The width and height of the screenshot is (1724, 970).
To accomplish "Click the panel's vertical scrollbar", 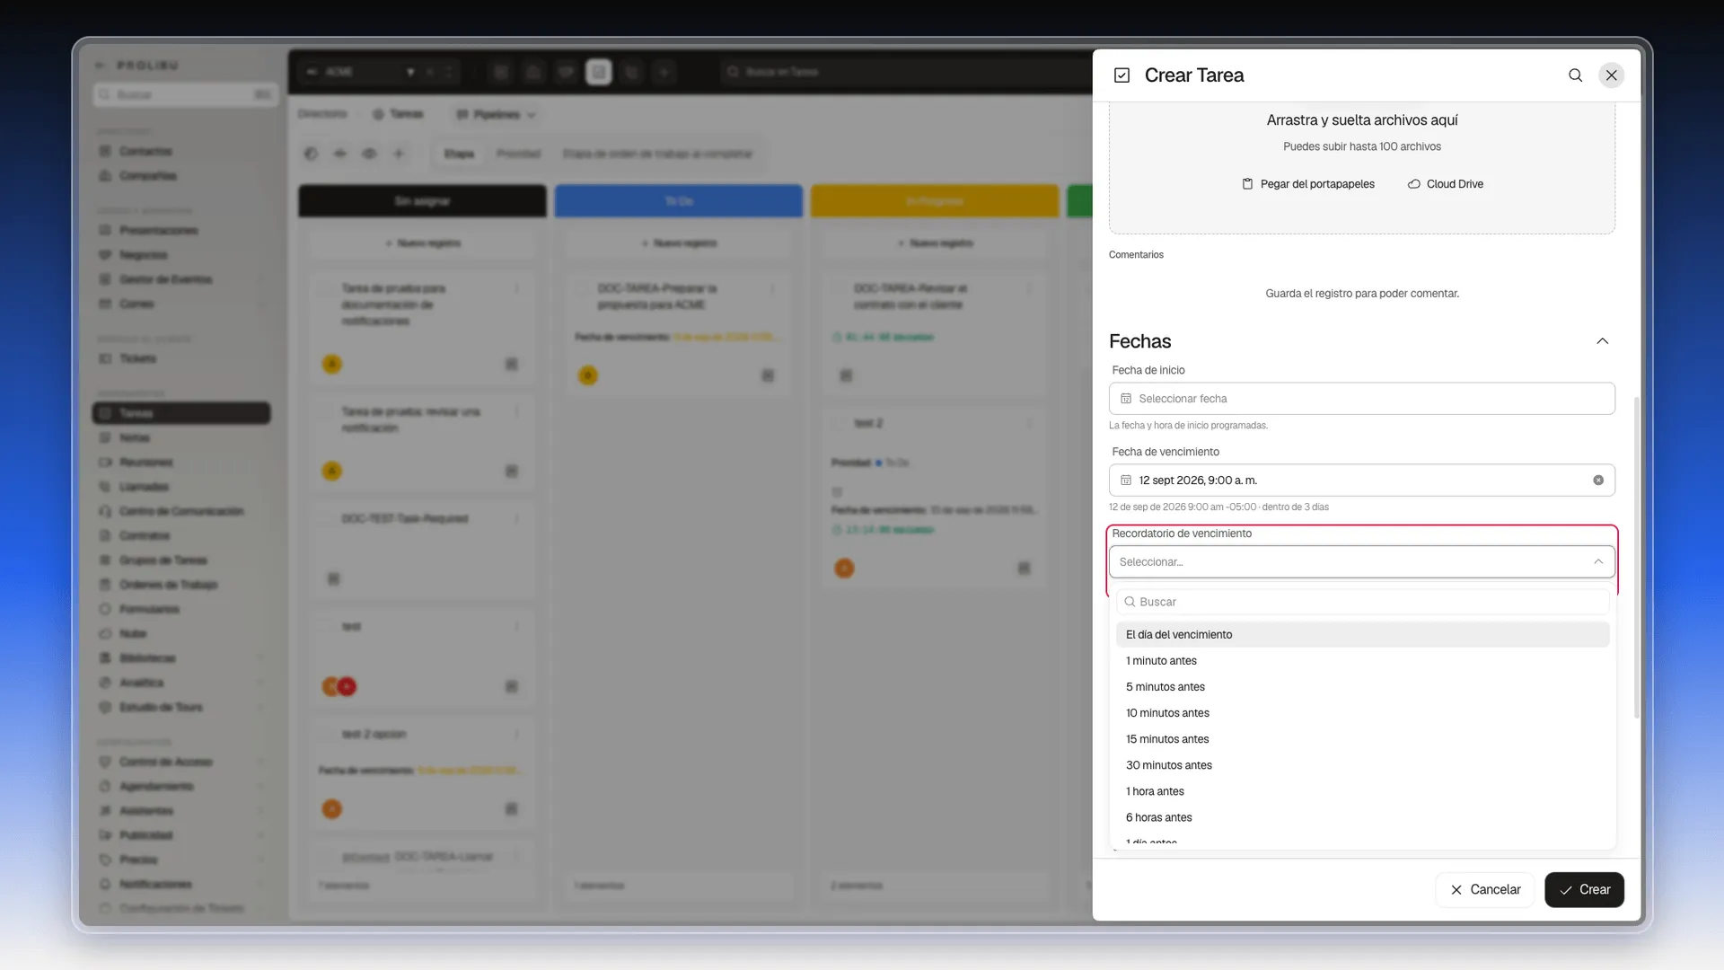I will (1636, 557).
